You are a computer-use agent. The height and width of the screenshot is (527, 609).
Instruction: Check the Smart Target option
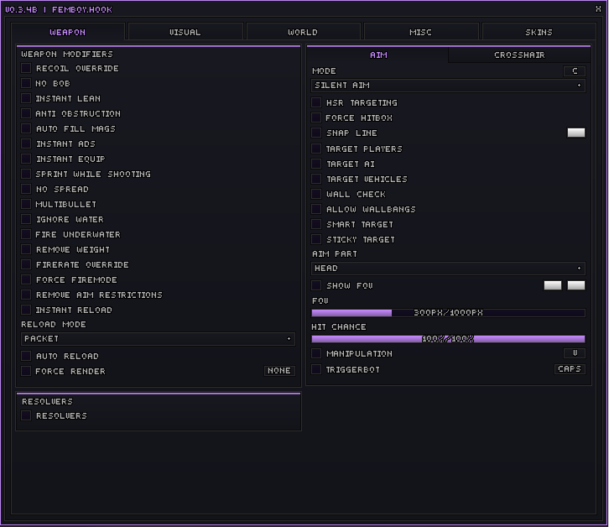point(316,224)
